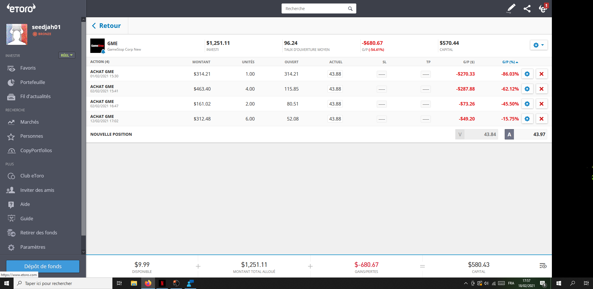Open settings gear for $161.02 position
The image size is (593, 289).
[527, 104]
